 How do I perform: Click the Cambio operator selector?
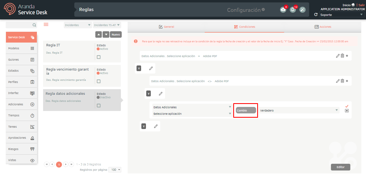point(246,110)
